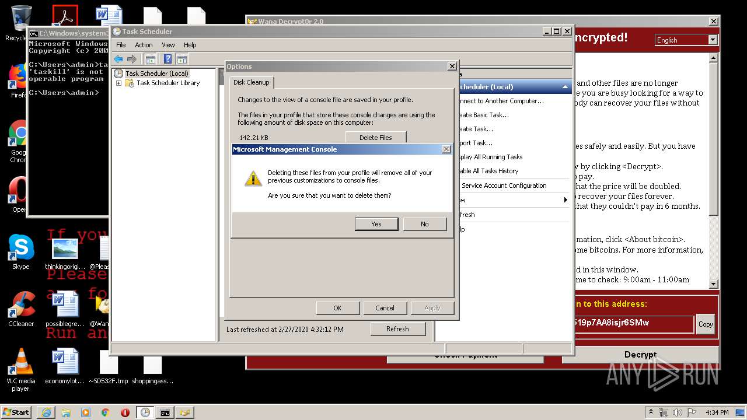The image size is (747, 420).
Task: Click the Delete Files button
Action: pyautogui.click(x=376, y=138)
